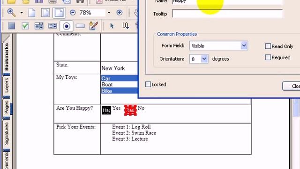Click the 'Common Properties' group heading
The height and width of the screenshot is (169, 300).
point(177,34)
